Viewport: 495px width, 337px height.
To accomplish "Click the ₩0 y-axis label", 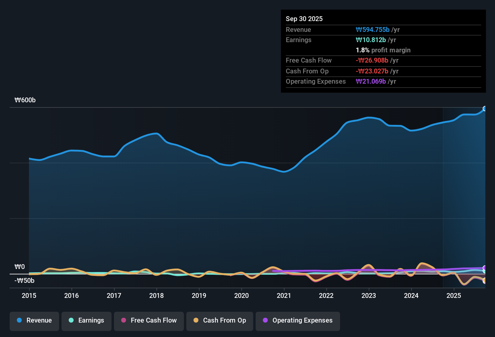I will [x=20, y=267].
